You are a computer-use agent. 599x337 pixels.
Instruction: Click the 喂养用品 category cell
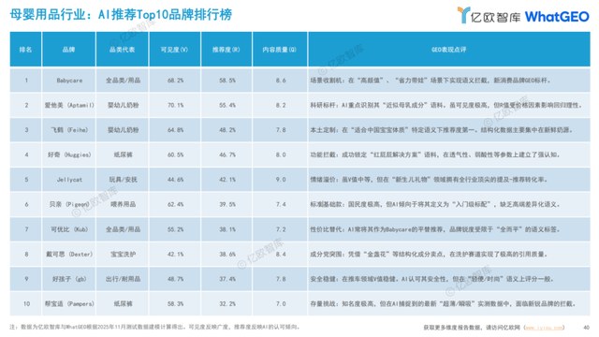(x=123, y=204)
